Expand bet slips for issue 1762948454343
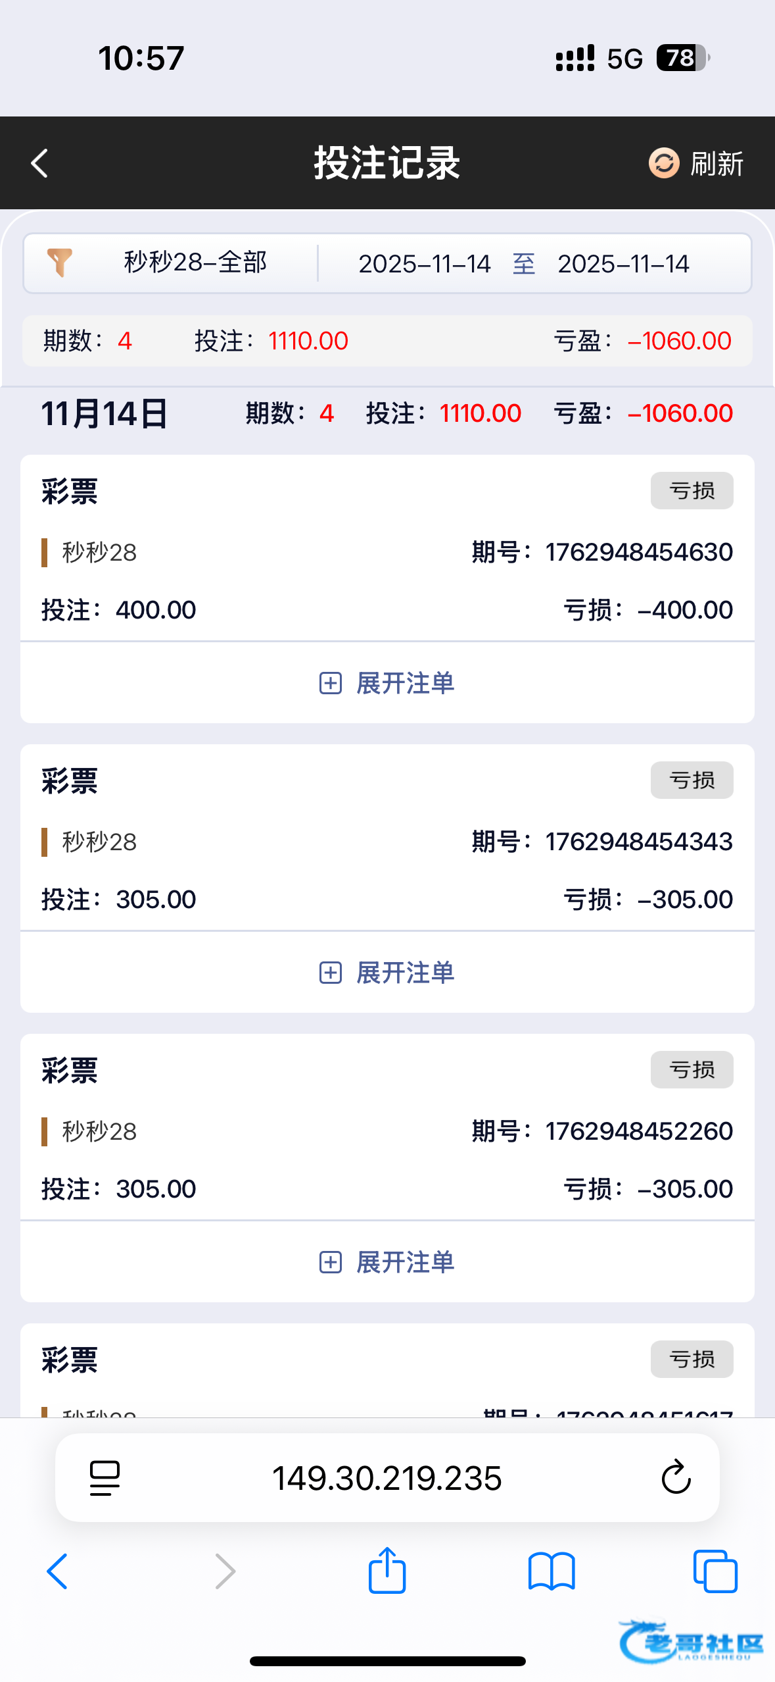Image resolution: width=775 pixels, height=1682 pixels. [x=387, y=973]
